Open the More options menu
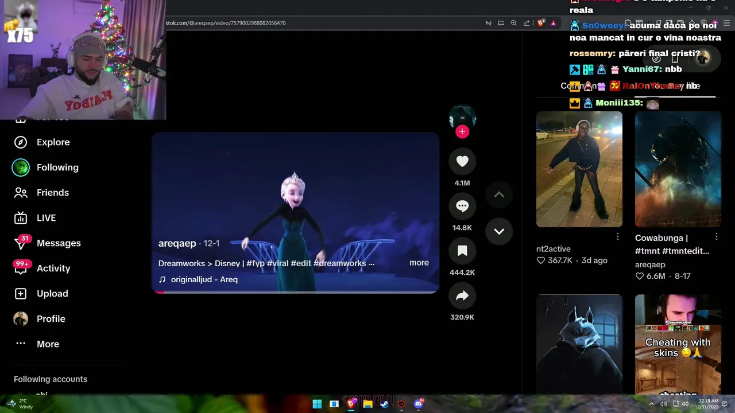The width and height of the screenshot is (735, 413). pyautogui.click(x=37, y=344)
